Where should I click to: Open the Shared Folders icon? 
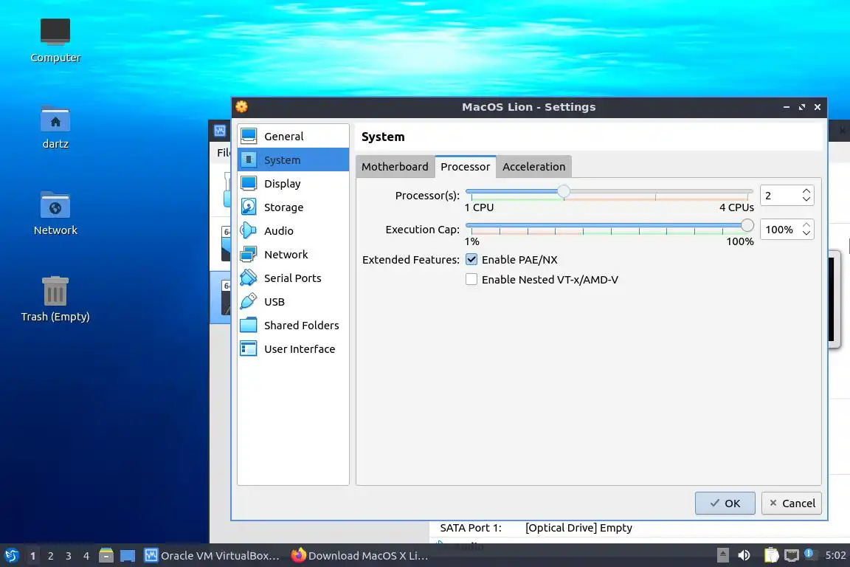click(x=249, y=325)
